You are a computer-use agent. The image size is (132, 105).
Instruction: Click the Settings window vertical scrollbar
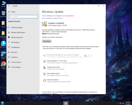pyautogui.click(x=105, y=40)
